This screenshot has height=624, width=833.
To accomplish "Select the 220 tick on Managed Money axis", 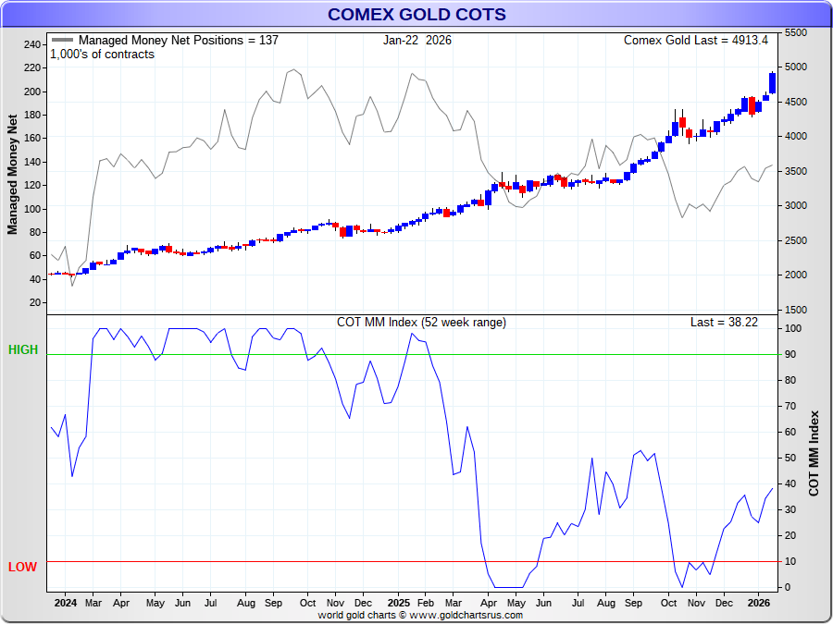I will [x=32, y=67].
